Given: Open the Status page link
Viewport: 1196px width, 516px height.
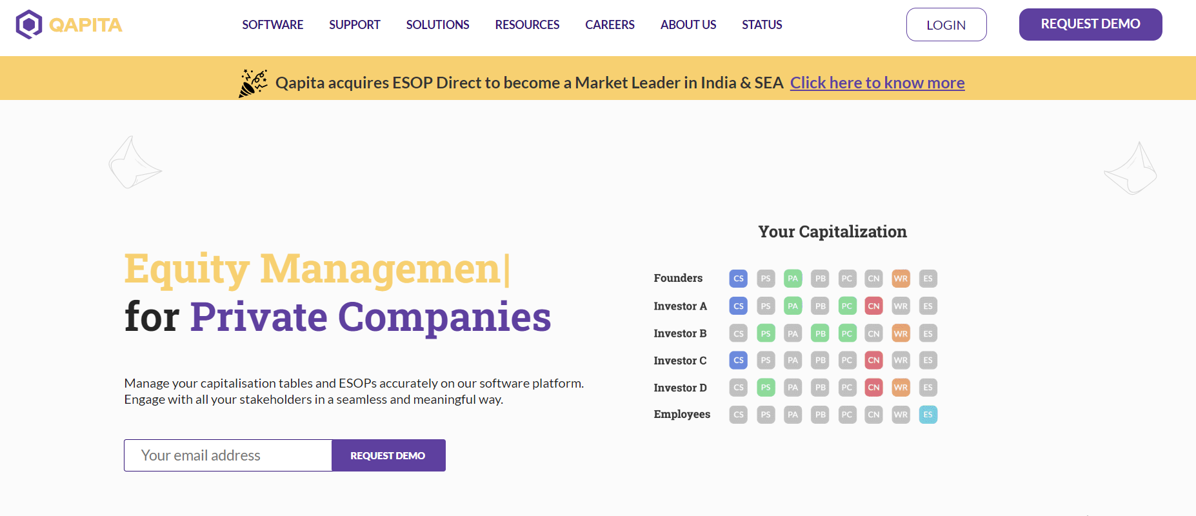Looking at the screenshot, I should click(762, 25).
